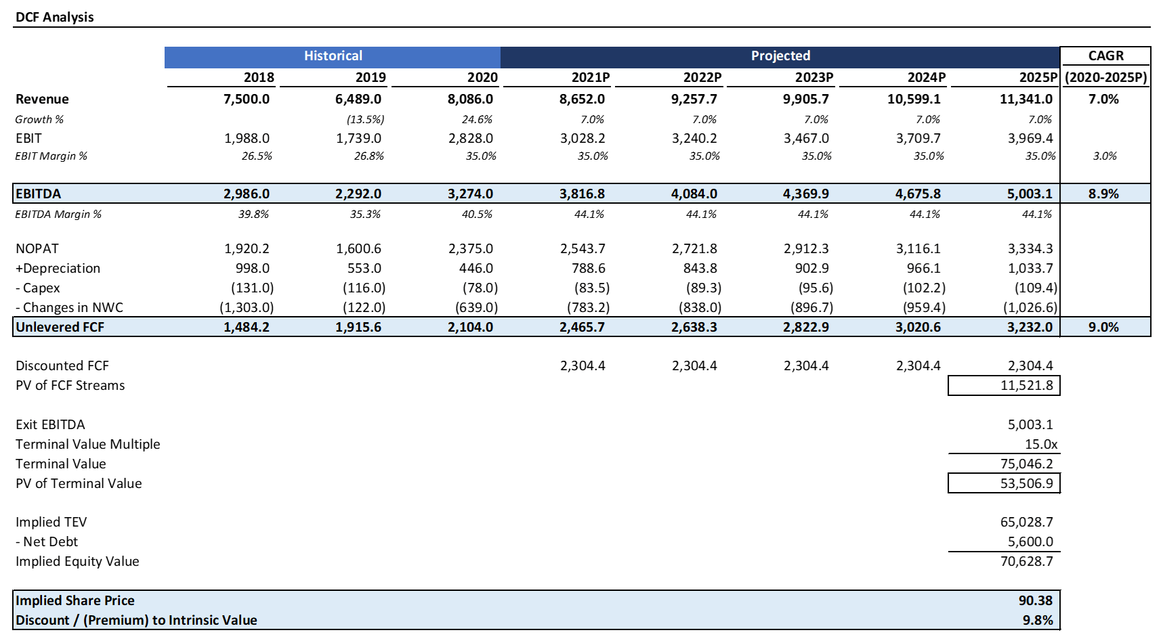Select 2020 capex value (78.0)

(480, 288)
